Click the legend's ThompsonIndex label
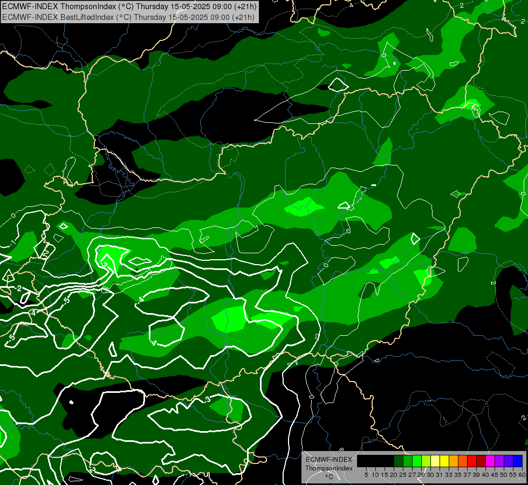The image size is (528, 485). [329, 468]
